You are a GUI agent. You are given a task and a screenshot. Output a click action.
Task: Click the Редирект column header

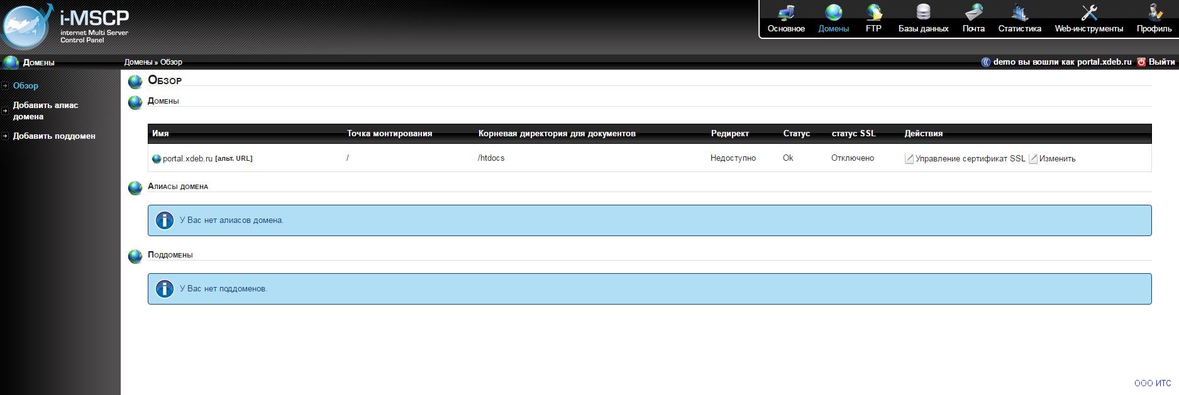pos(730,134)
